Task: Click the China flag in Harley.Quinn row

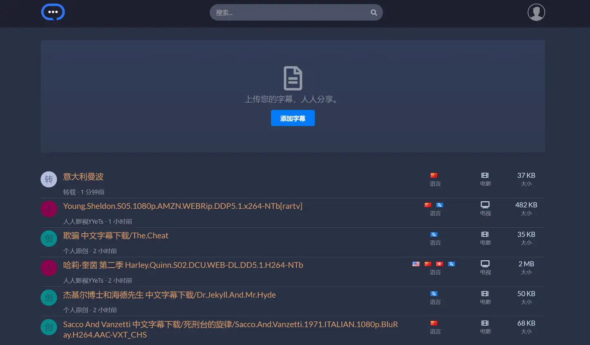Action: coord(428,264)
